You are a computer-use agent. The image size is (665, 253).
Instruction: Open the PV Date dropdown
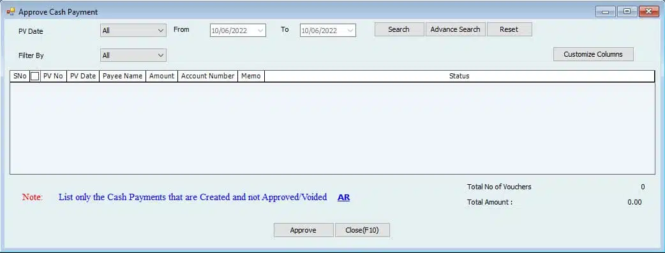click(x=133, y=31)
